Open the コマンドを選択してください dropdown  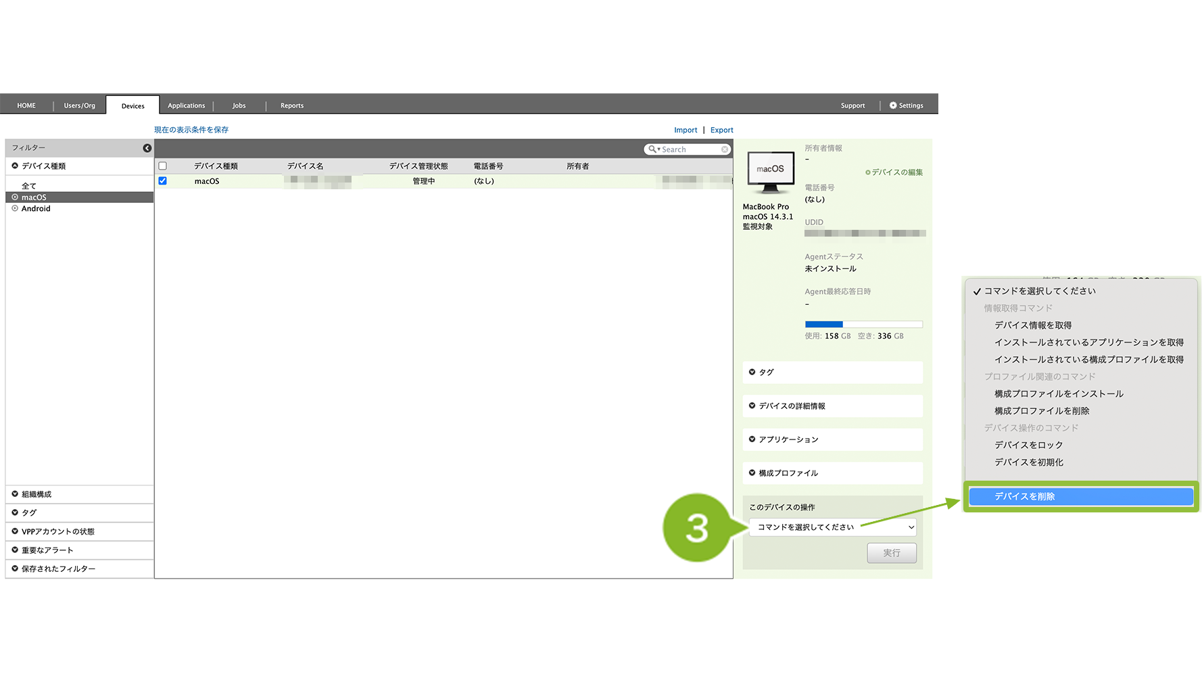click(832, 527)
